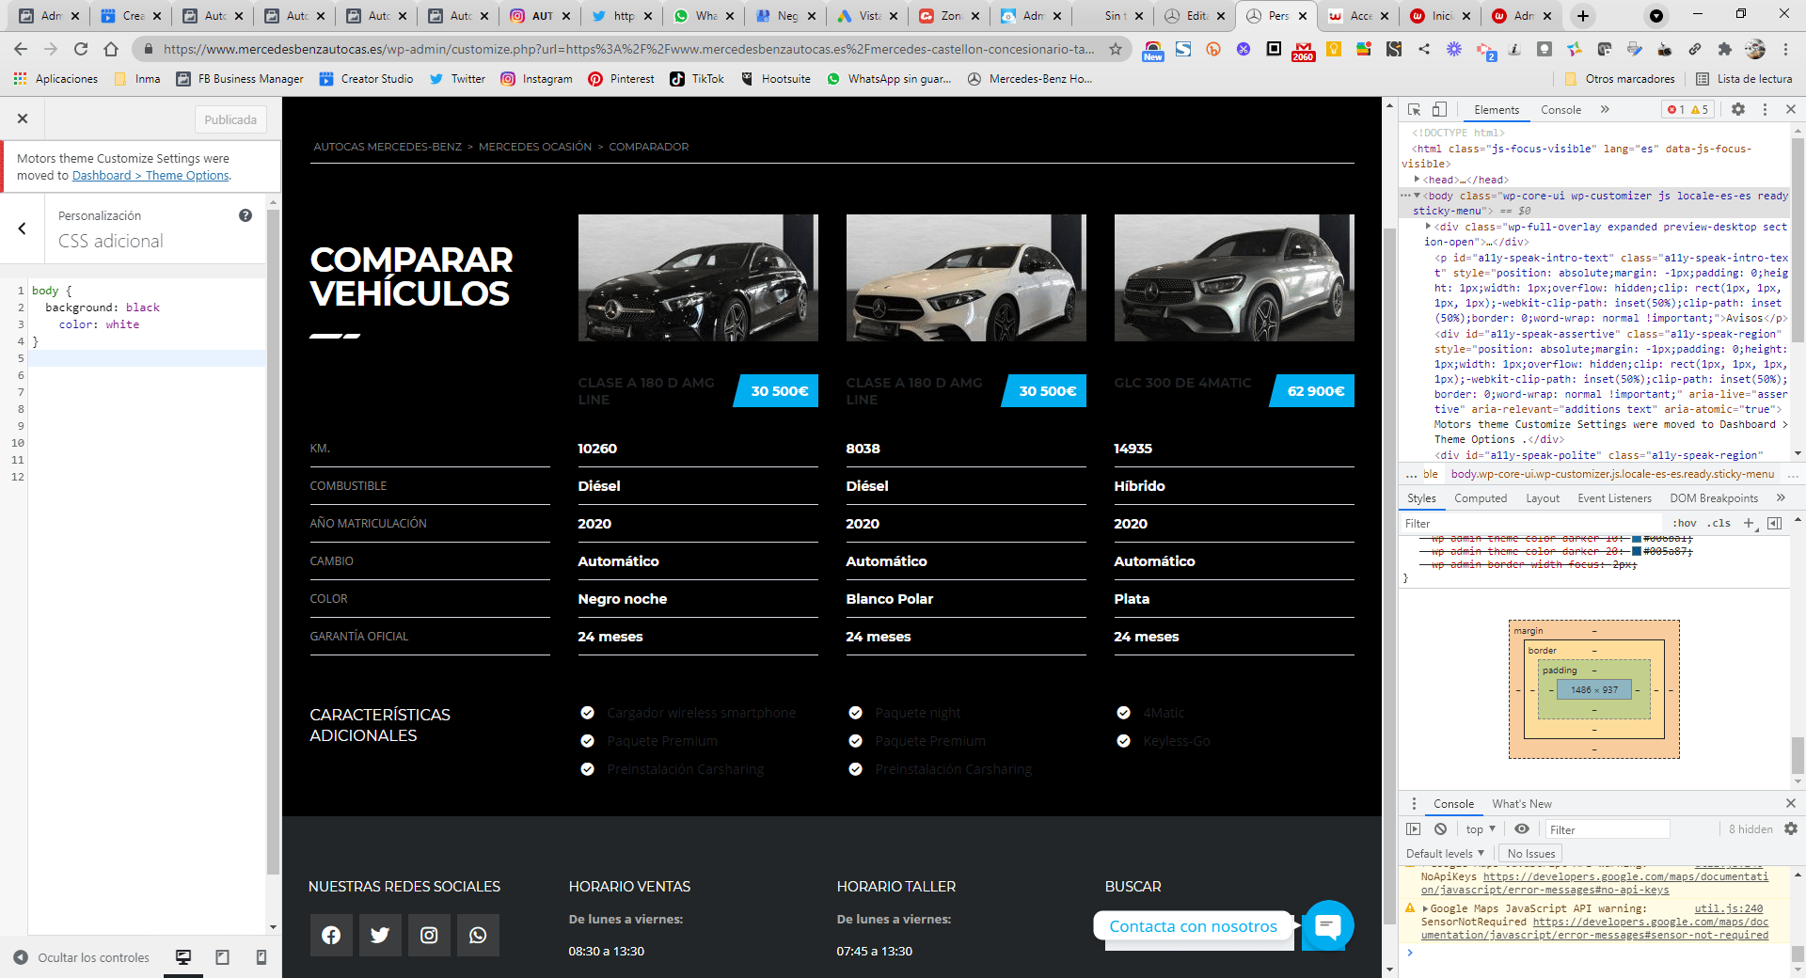Toggle the computed styles sidebar icon
The image size is (1806, 978).
pos(1775,524)
